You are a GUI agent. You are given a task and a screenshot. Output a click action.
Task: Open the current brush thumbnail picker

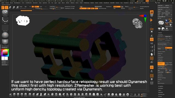[5, 13]
